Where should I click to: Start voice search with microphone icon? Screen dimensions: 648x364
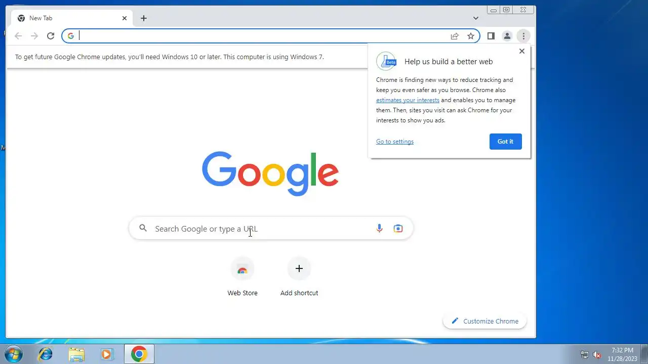pyautogui.click(x=379, y=229)
